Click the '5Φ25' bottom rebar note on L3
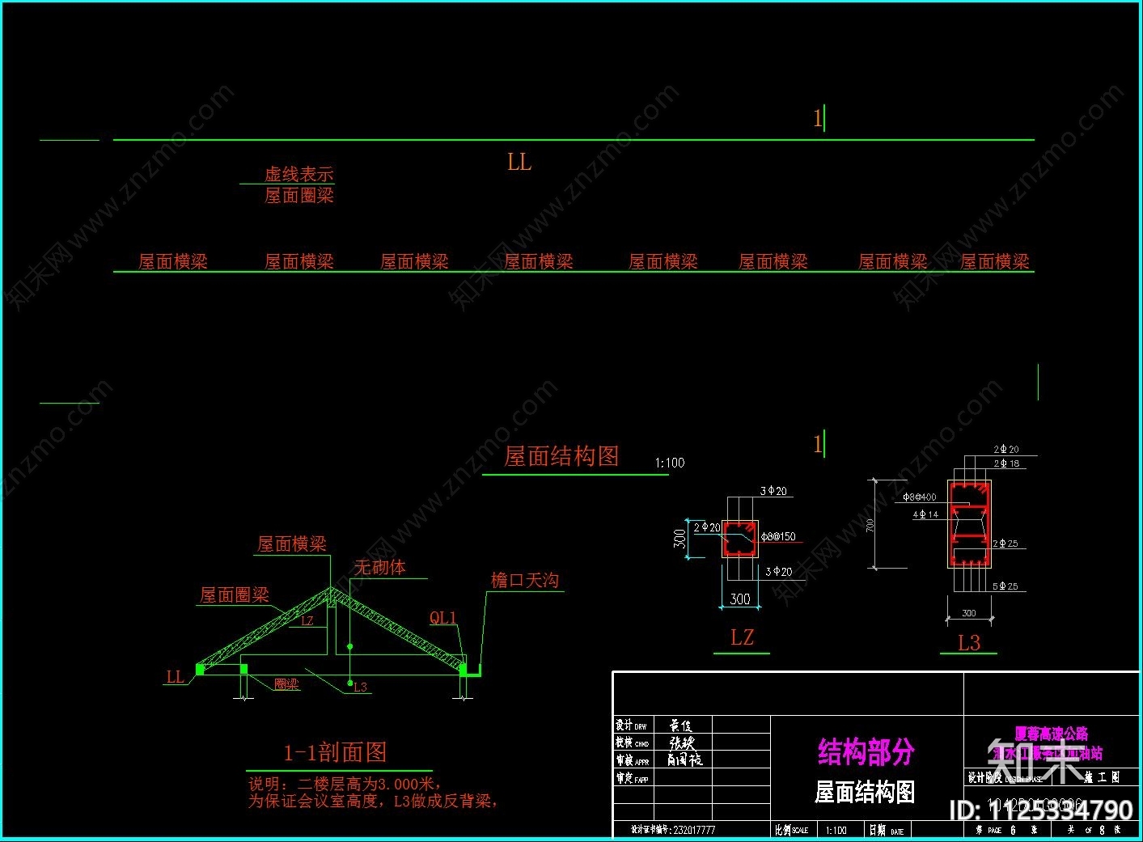The width and height of the screenshot is (1143, 842). (x=1005, y=586)
